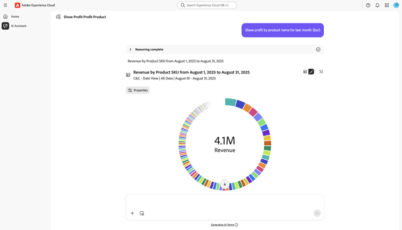This screenshot has height=230, width=402.
Task: Switch to table view of data
Action: pos(305,72)
